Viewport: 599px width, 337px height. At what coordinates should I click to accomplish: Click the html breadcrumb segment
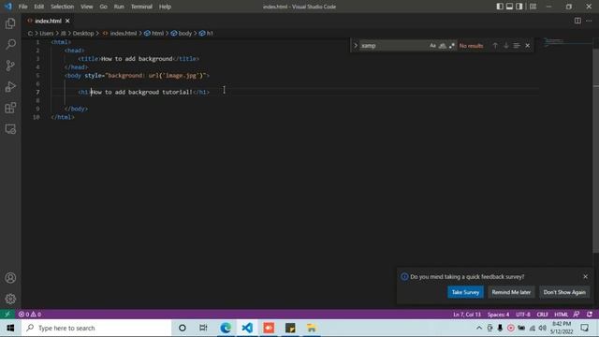pos(153,34)
